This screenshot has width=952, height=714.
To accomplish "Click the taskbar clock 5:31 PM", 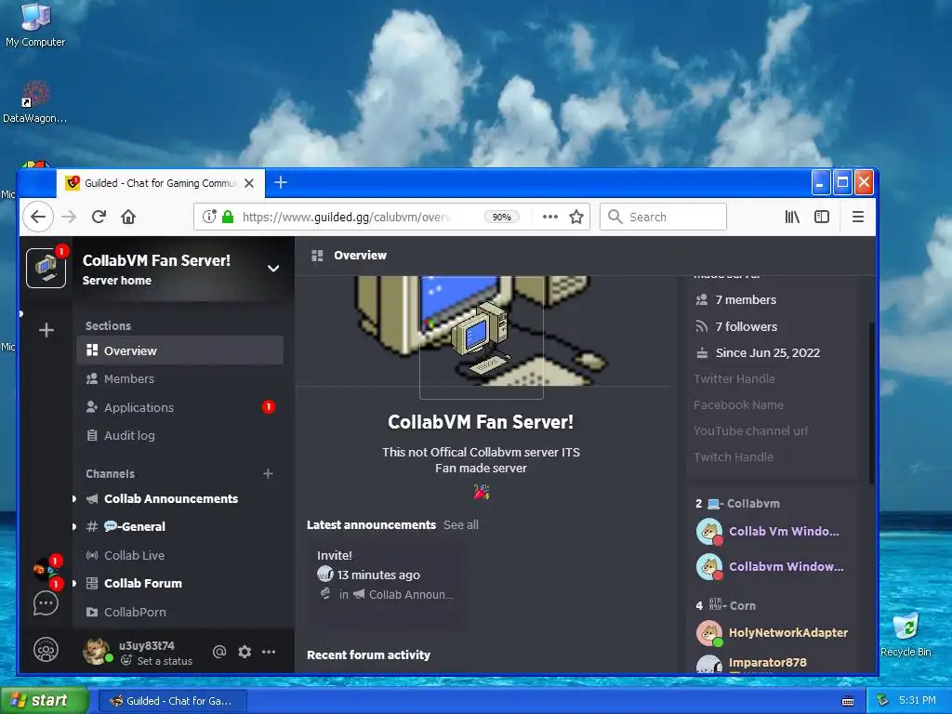I will pos(917,700).
